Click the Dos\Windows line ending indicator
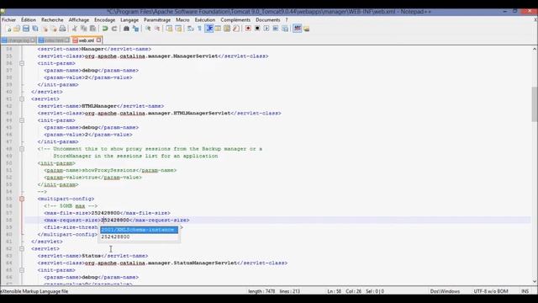Image resolution: width=538 pixels, height=303 pixels. coord(445,291)
